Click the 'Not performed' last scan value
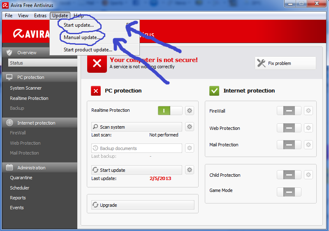The height and width of the screenshot is (231, 329). point(164,135)
